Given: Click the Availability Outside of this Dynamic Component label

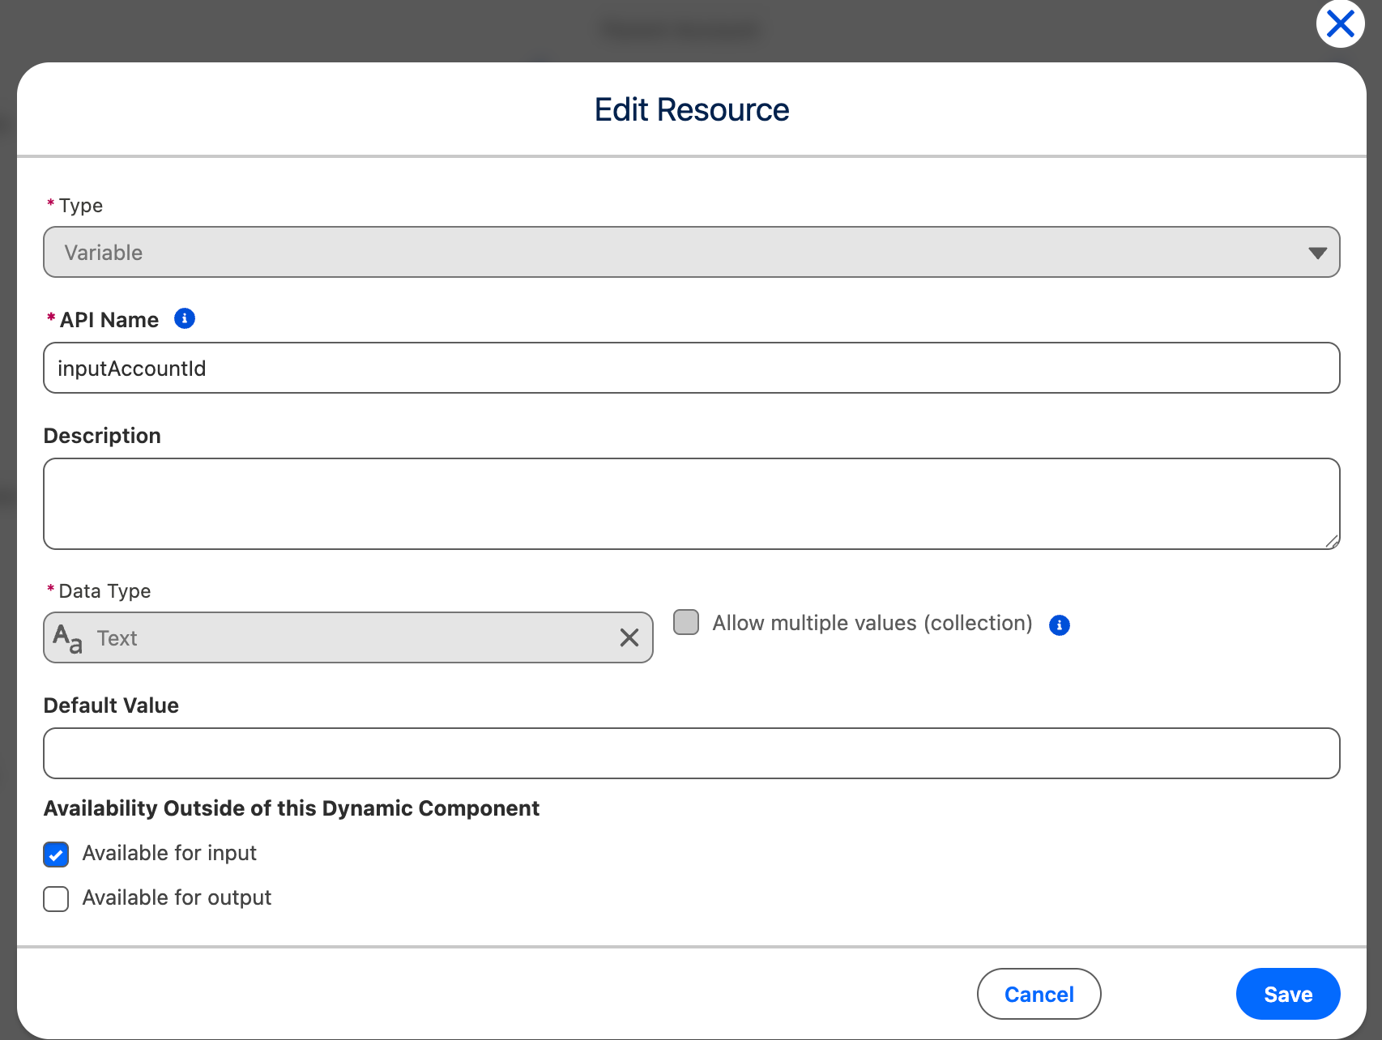Looking at the screenshot, I should [292, 808].
